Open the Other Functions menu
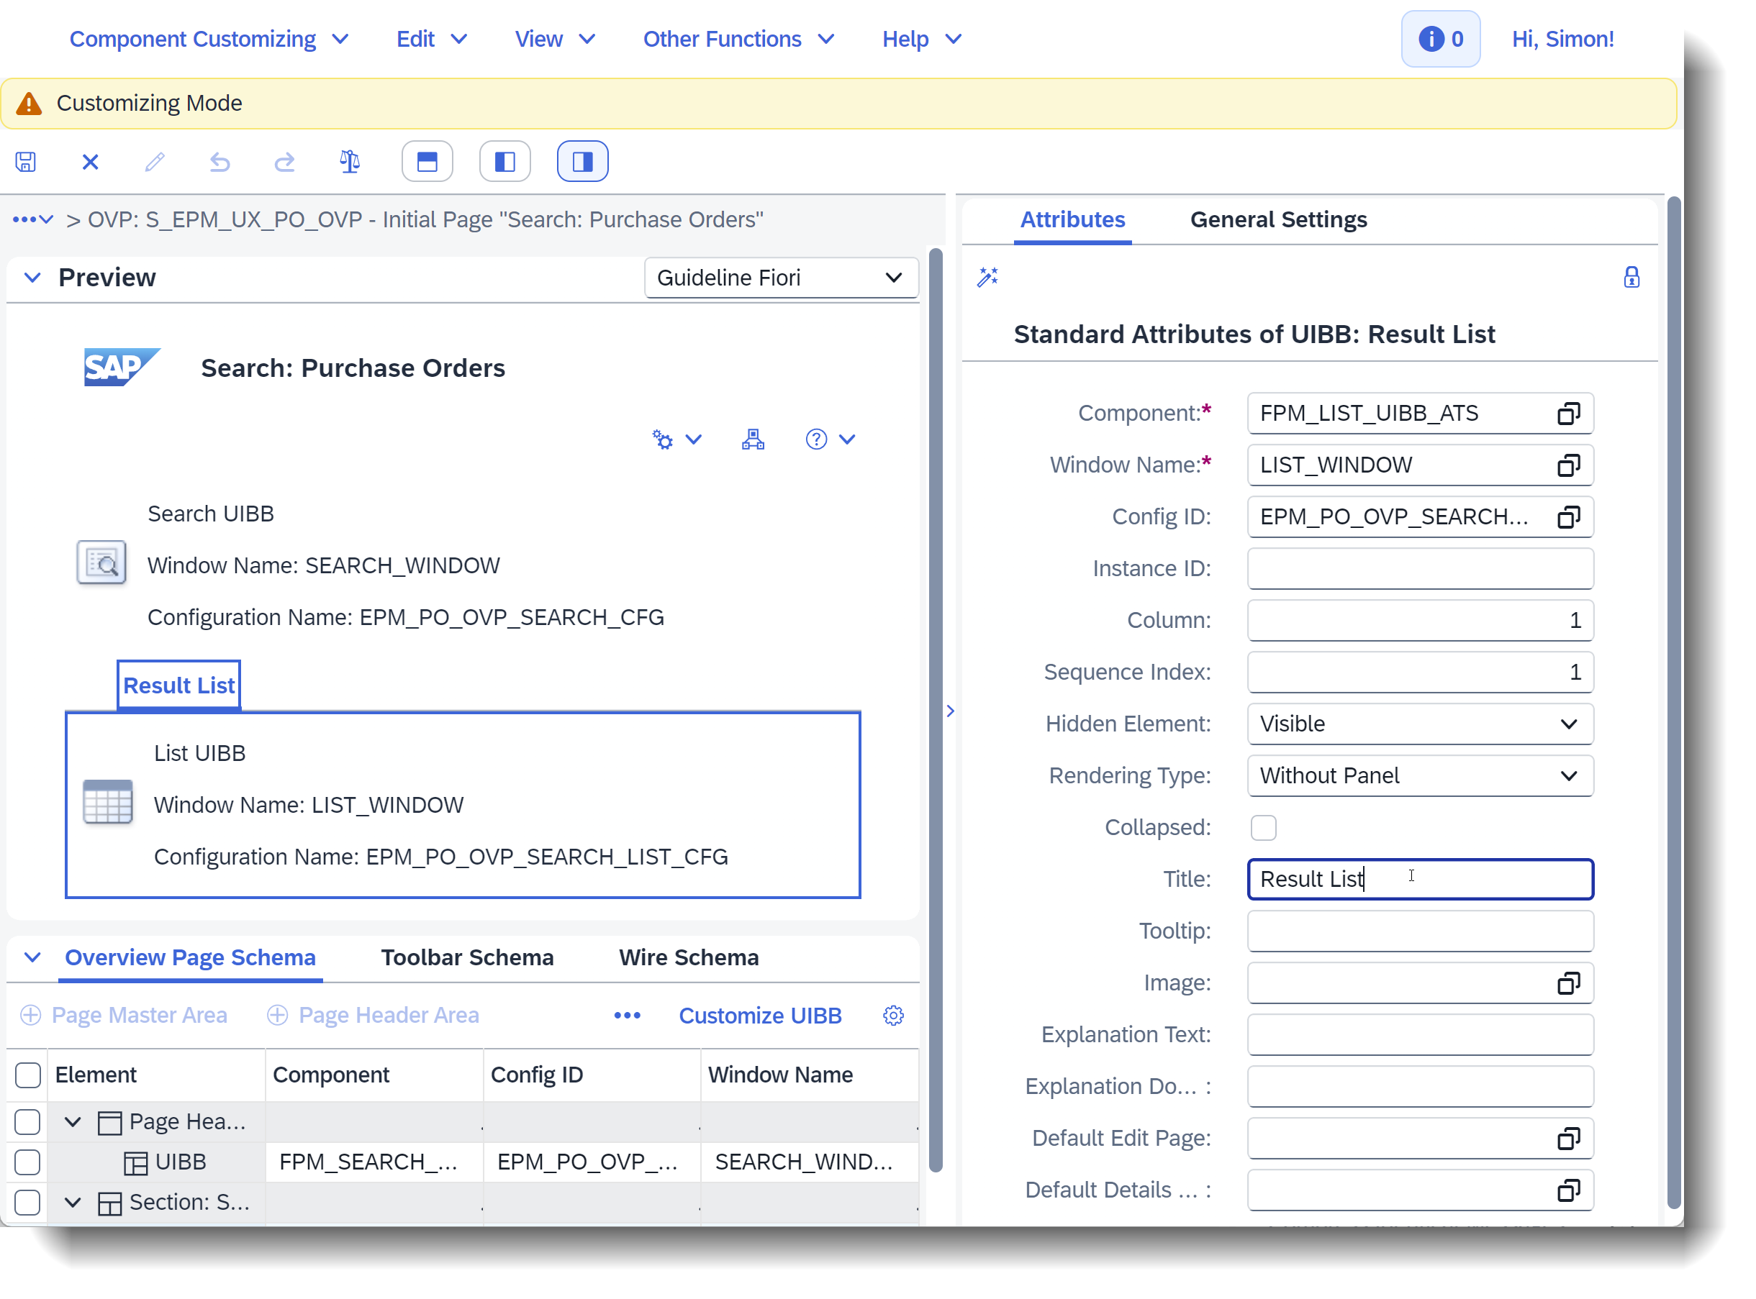Image resolution: width=1756 pixels, height=1299 pixels. coord(737,39)
